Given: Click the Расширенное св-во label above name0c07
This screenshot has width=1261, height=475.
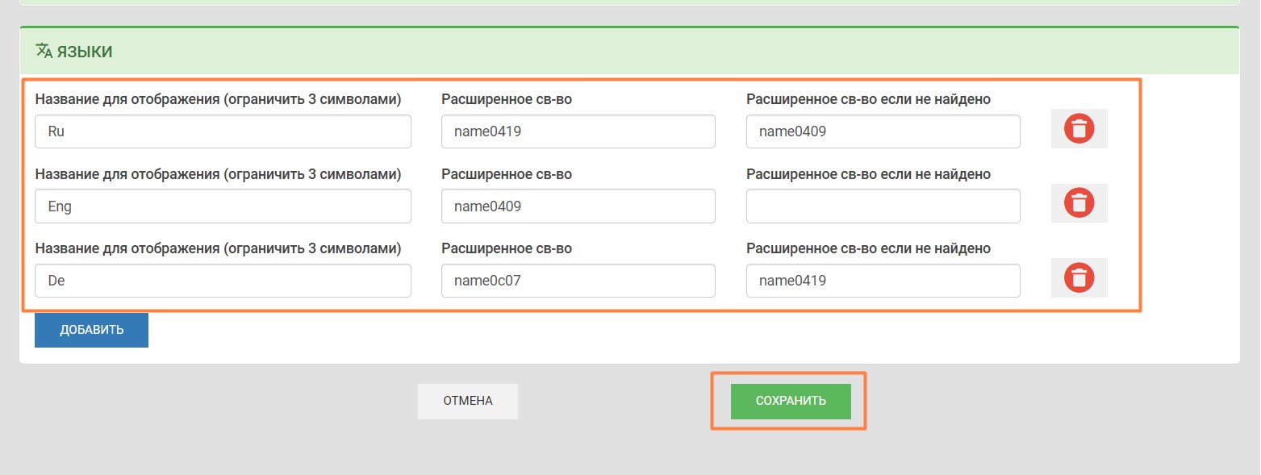Looking at the screenshot, I should click(507, 248).
